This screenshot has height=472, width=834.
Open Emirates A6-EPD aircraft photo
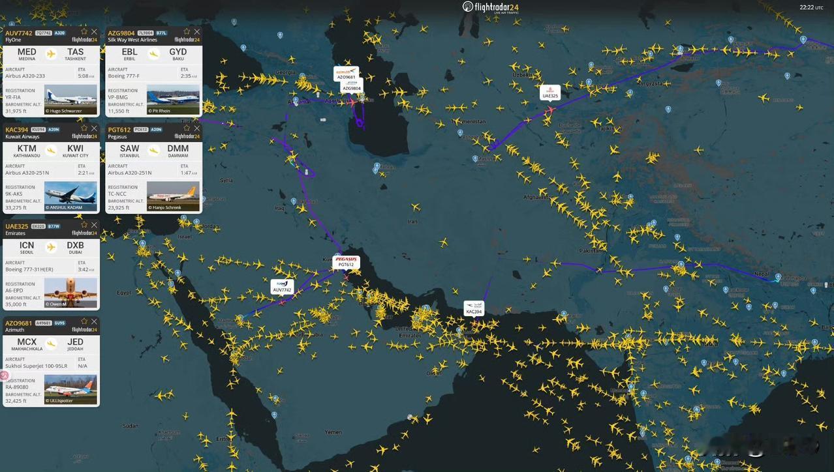70,293
